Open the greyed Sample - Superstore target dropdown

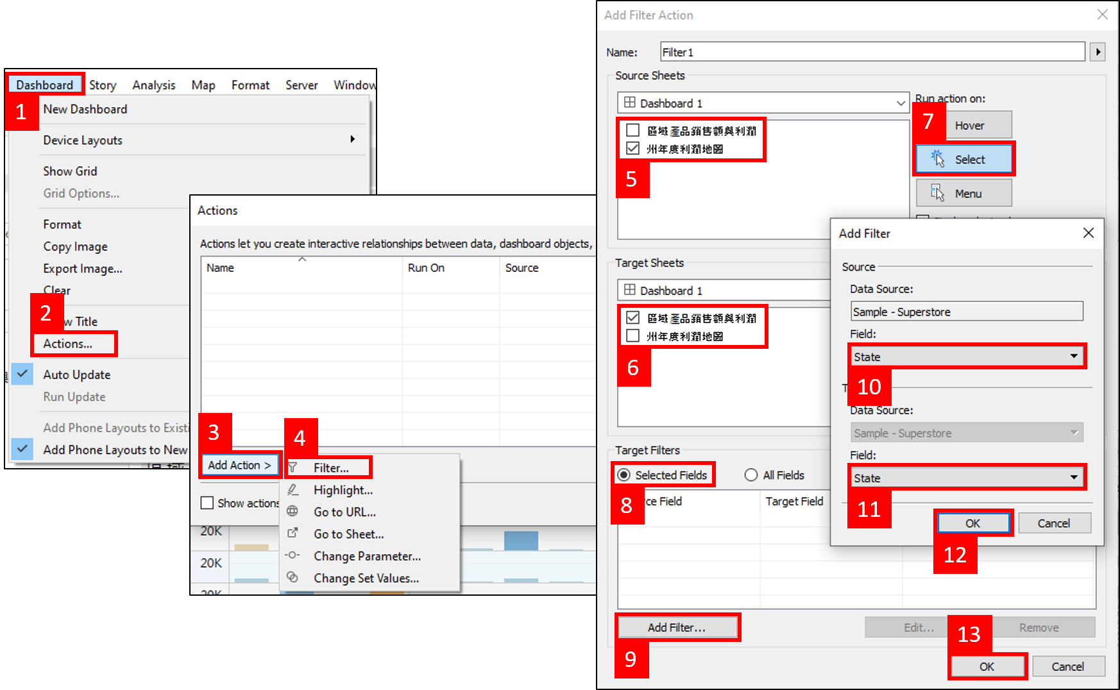[x=967, y=433]
